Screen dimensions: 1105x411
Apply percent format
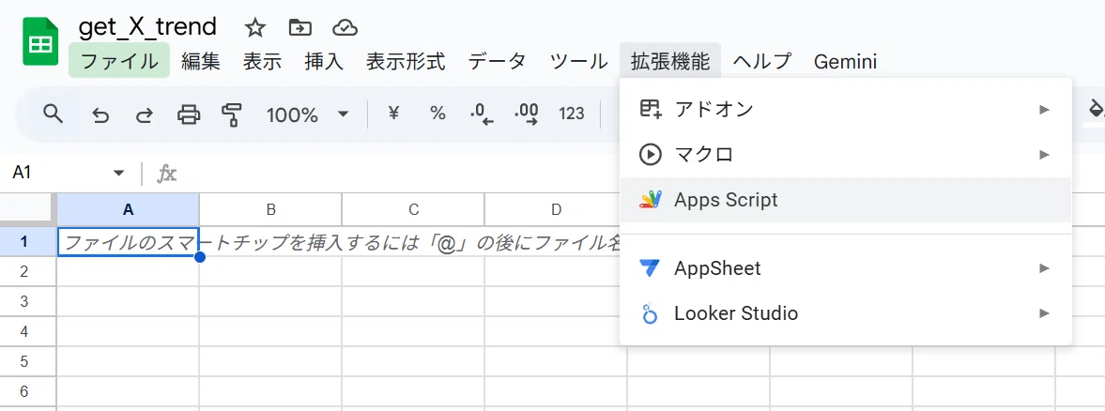pyautogui.click(x=437, y=114)
